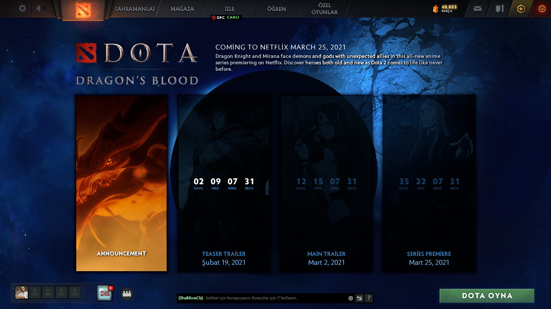Pop out the chat window icon
This screenshot has height=309, width=551.
pyautogui.click(x=359, y=298)
